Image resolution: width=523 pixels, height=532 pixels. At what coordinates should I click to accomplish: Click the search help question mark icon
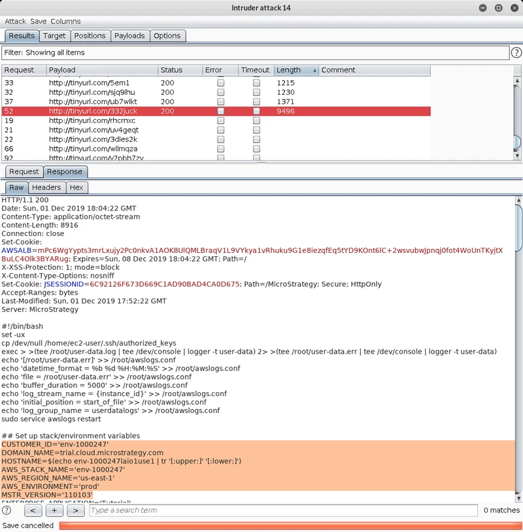pos(7,510)
